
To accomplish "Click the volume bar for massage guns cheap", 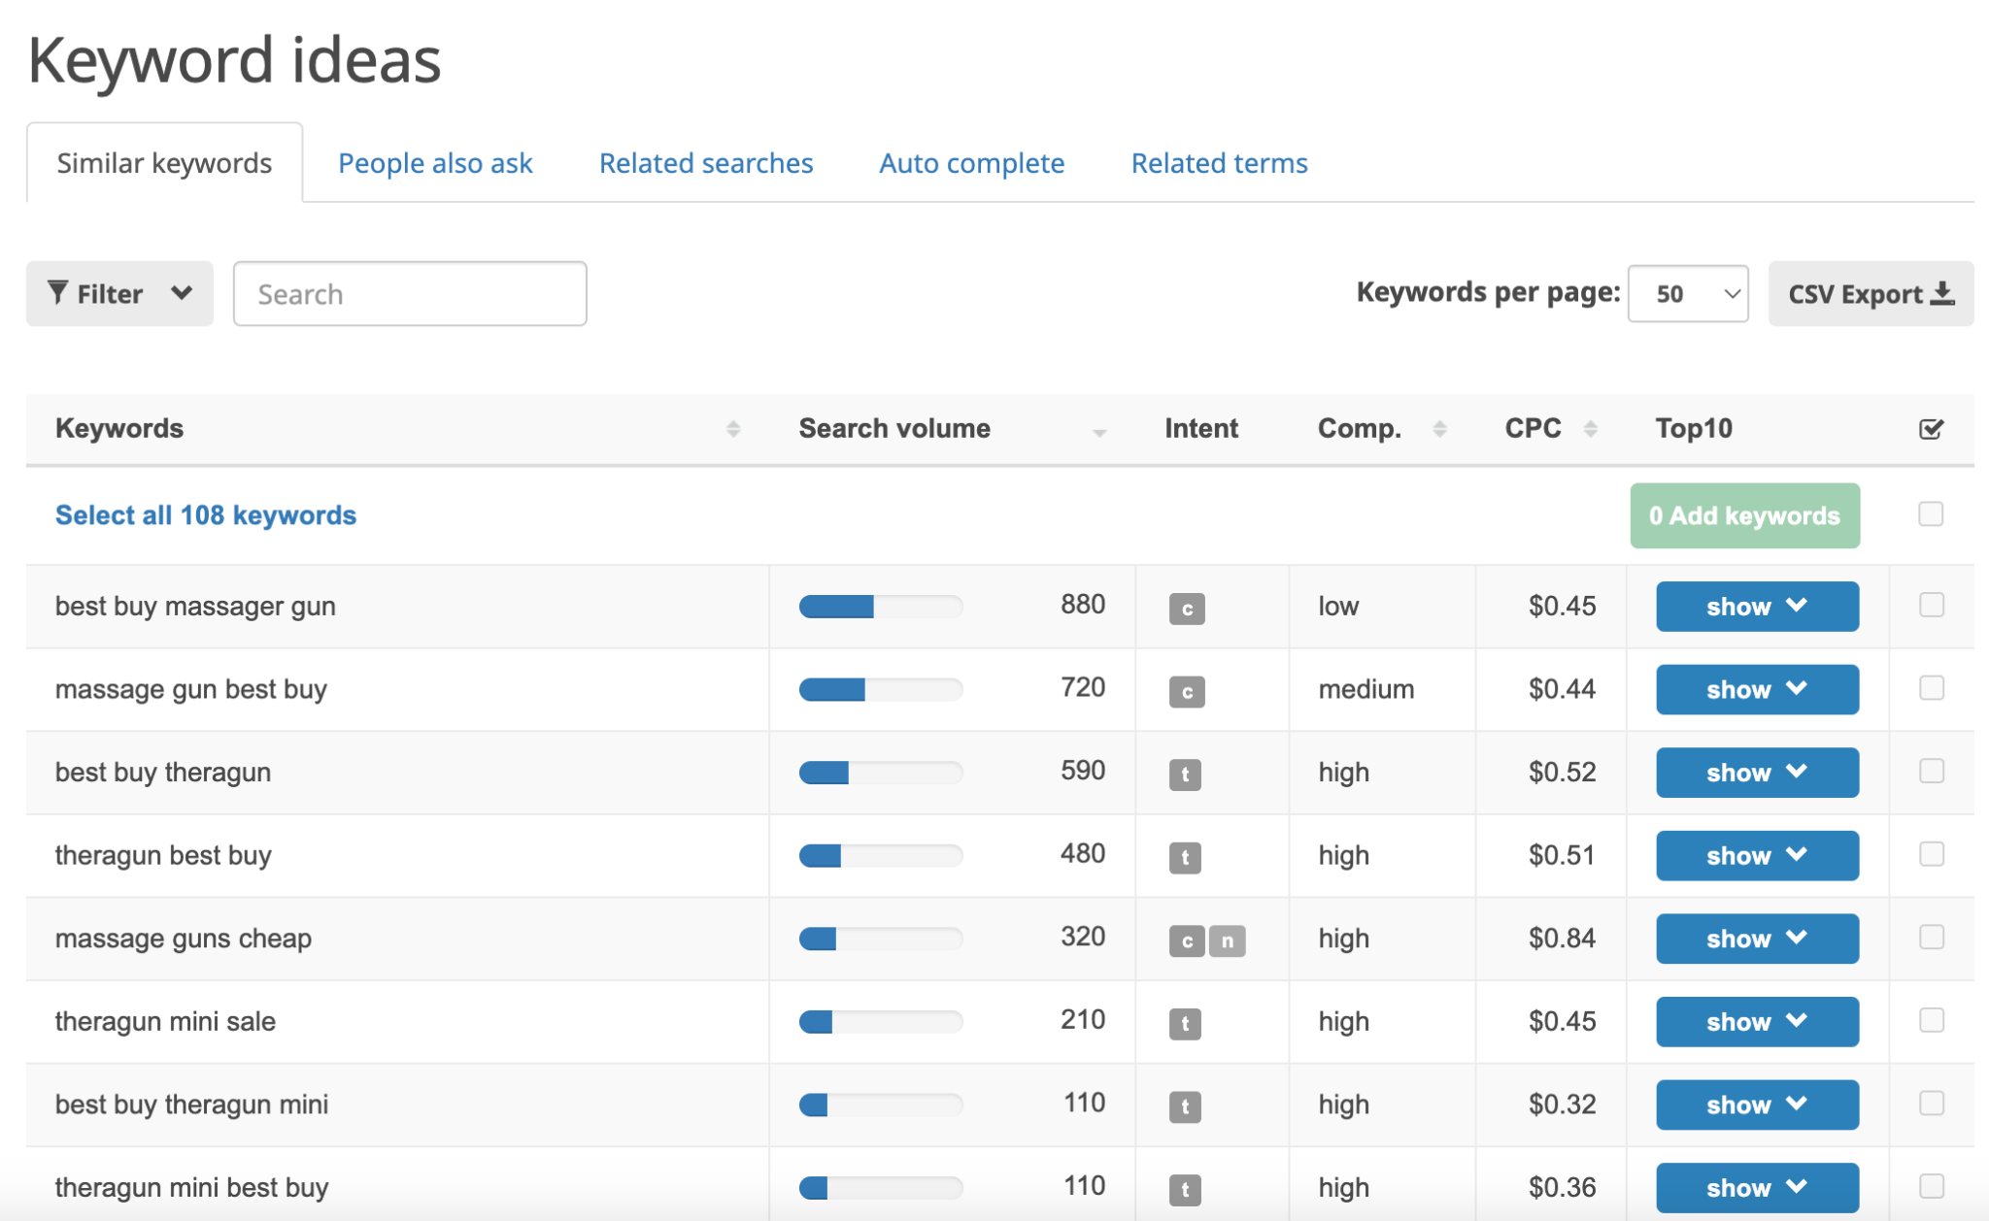I will point(880,938).
